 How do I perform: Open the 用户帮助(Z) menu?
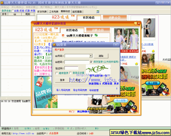point(46,7)
